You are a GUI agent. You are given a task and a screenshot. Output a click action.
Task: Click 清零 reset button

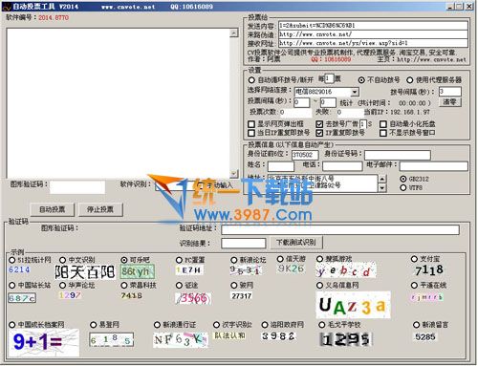click(x=449, y=102)
